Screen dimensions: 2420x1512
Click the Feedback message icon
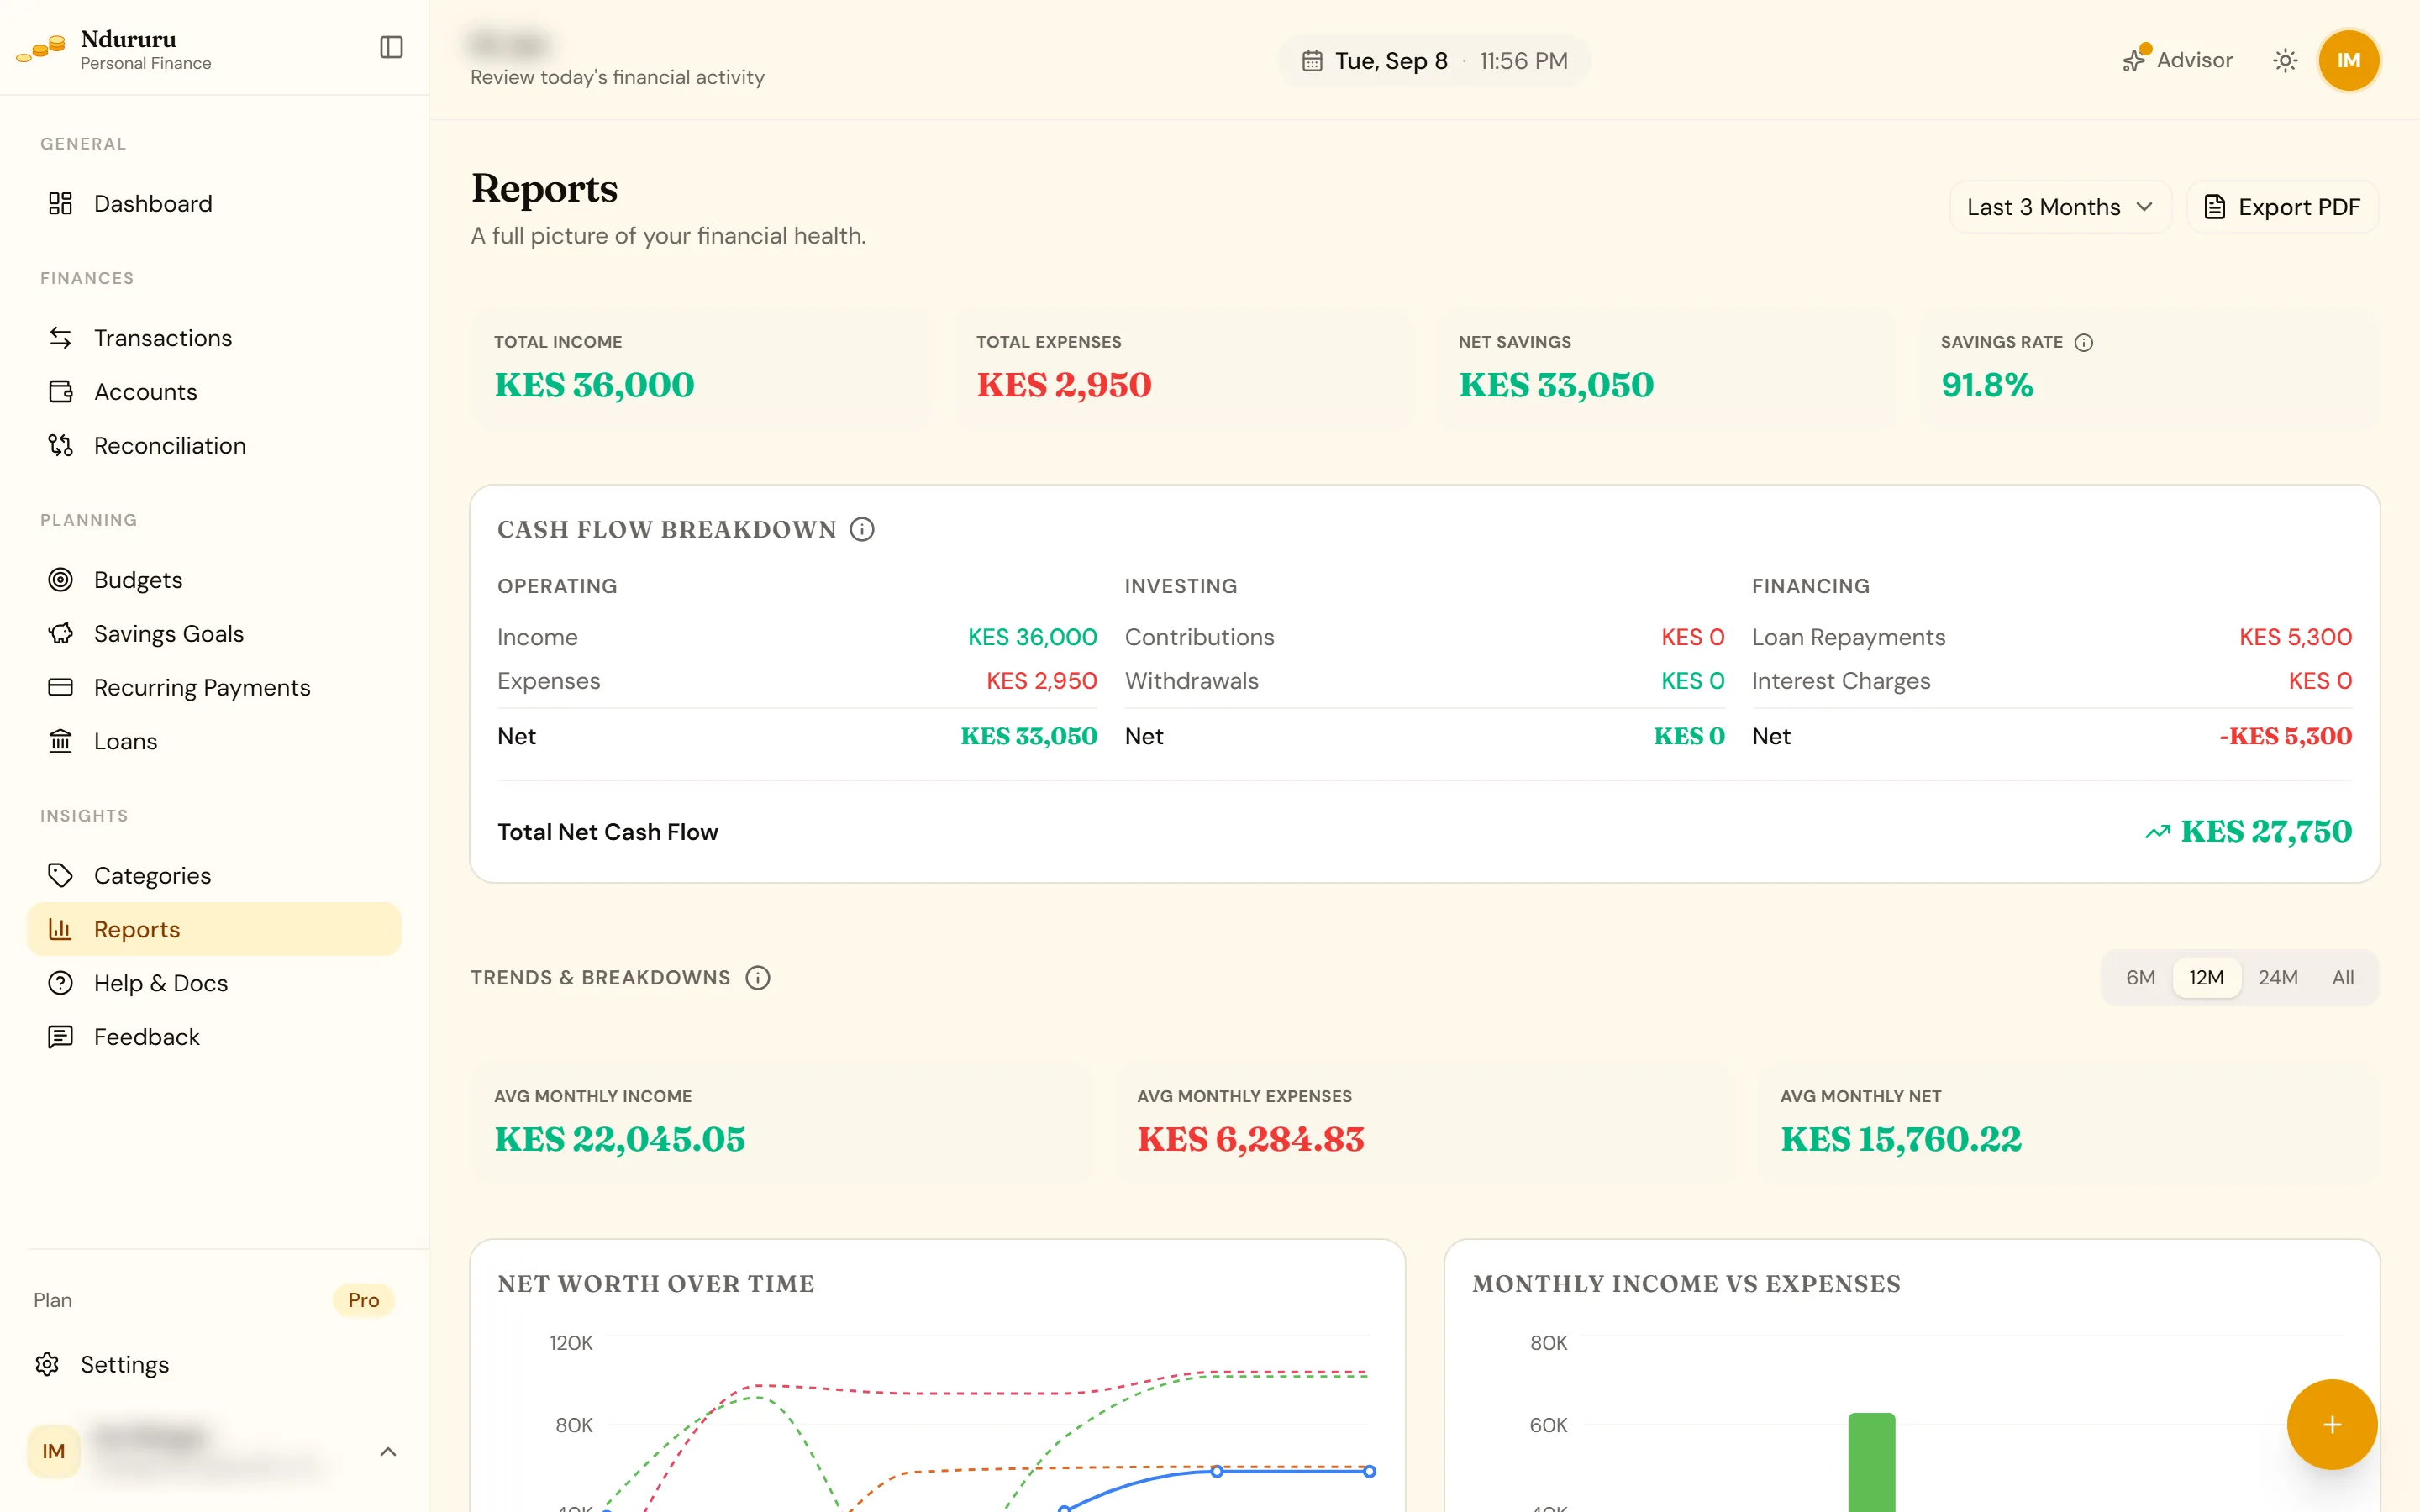60,1037
